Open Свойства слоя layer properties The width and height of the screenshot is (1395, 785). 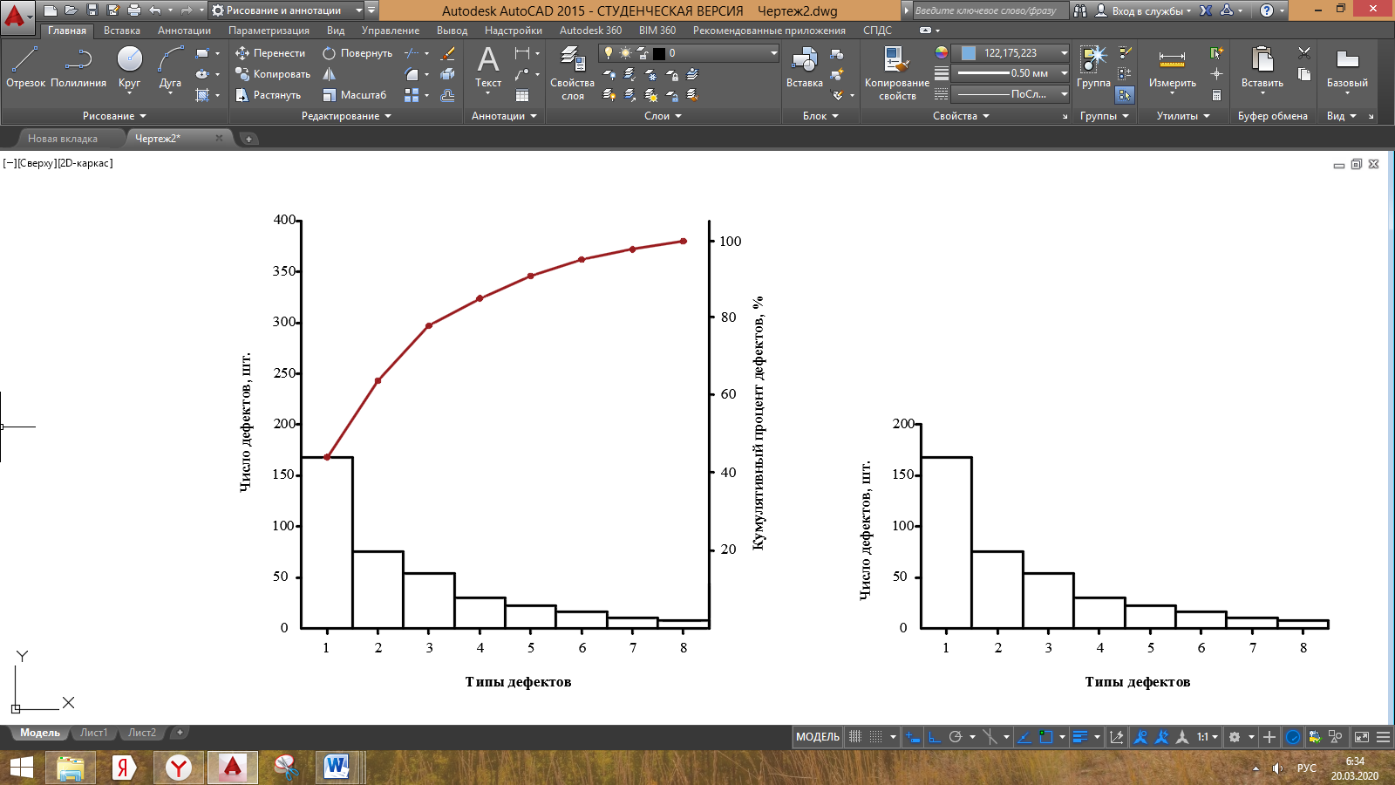coord(572,72)
